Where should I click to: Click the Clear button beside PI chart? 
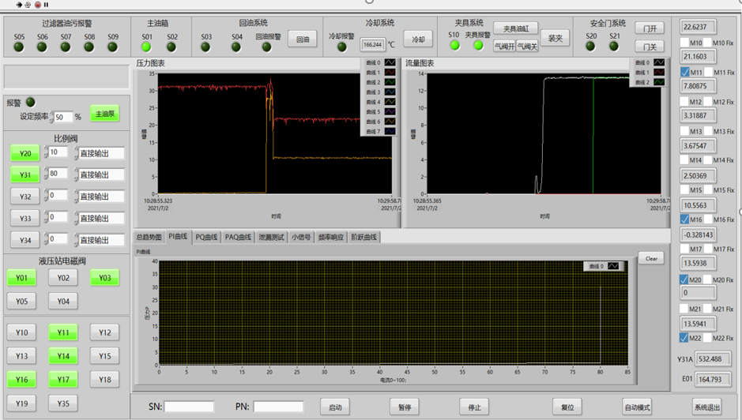[651, 258]
